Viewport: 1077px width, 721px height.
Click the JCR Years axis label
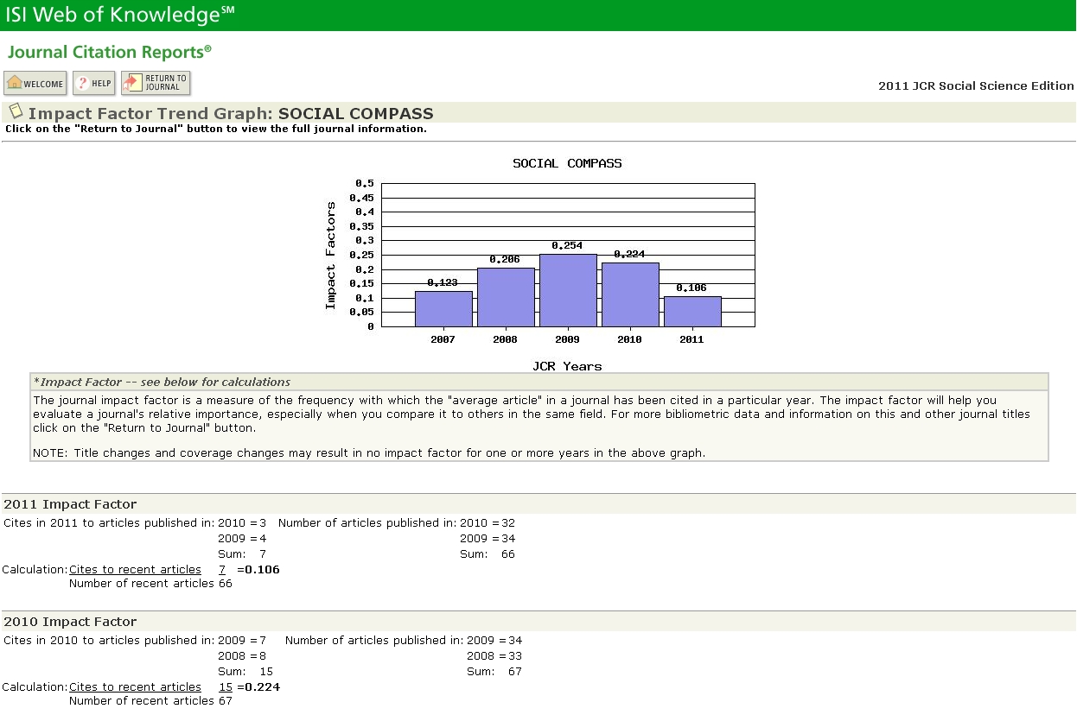point(567,366)
